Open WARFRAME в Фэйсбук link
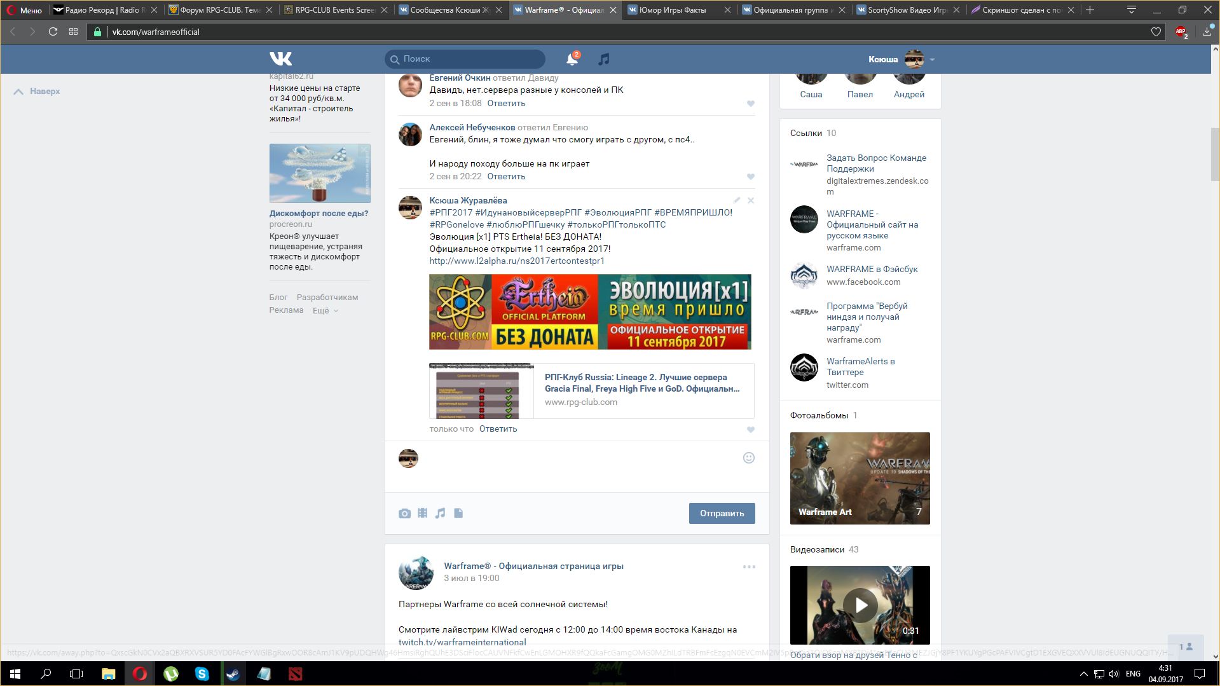The width and height of the screenshot is (1220, 686). point(872,270)
